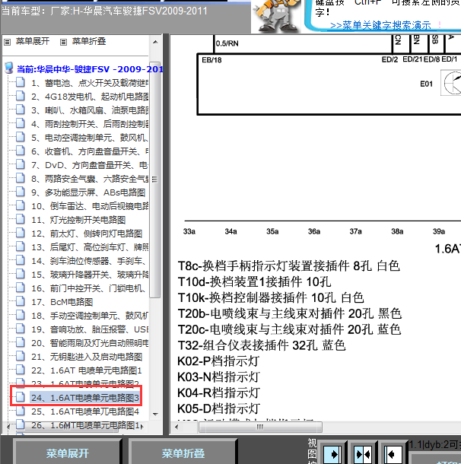Click document icon for item 3 喇叭
461x464 pixels.
pyautogui.click(x=20, y=110)
